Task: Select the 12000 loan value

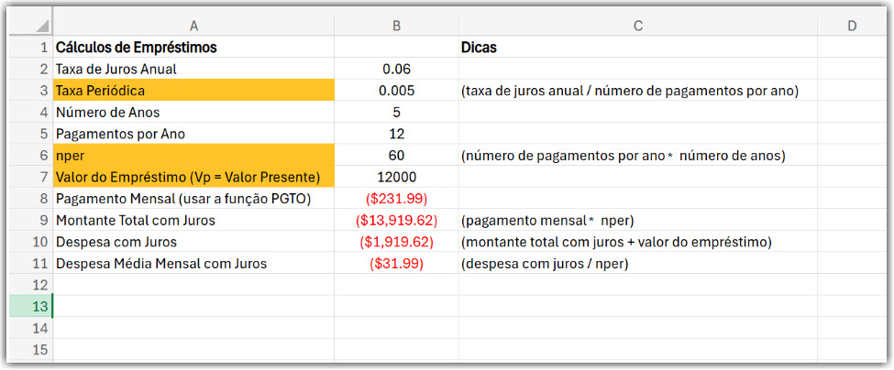Action: point(396,177)
